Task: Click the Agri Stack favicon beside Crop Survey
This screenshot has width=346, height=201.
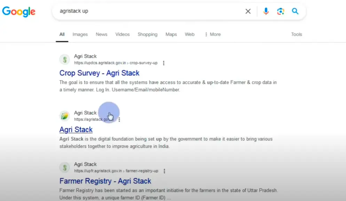Action: coord(64,59)
